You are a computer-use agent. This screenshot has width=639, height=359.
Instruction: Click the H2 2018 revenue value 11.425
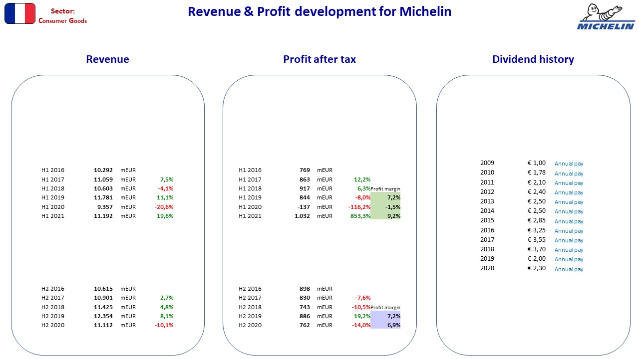coord(103,307)
